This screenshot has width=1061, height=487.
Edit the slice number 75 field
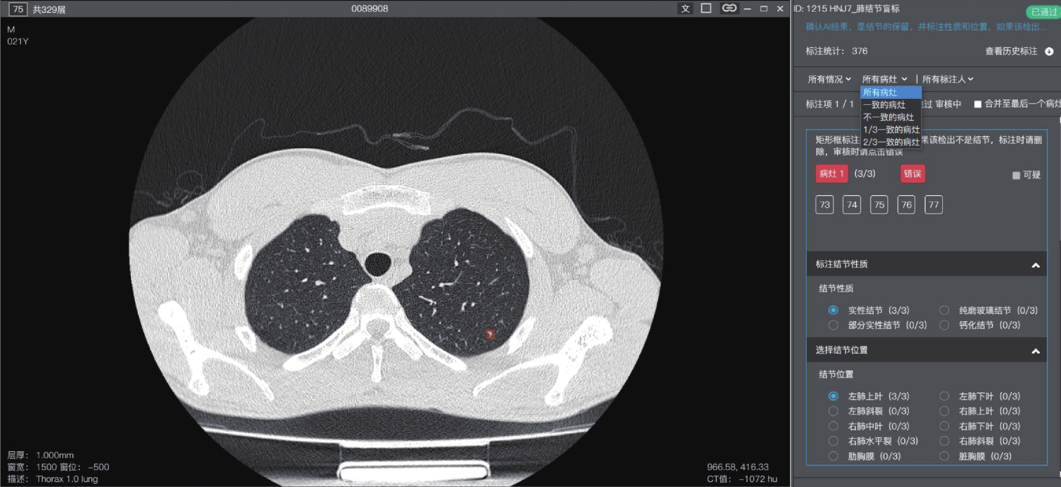click(18, 9)
